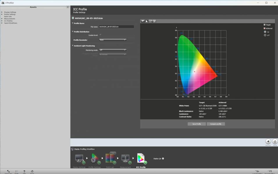Click the achieved 'CCT: 6488K' value

[223, 106]
